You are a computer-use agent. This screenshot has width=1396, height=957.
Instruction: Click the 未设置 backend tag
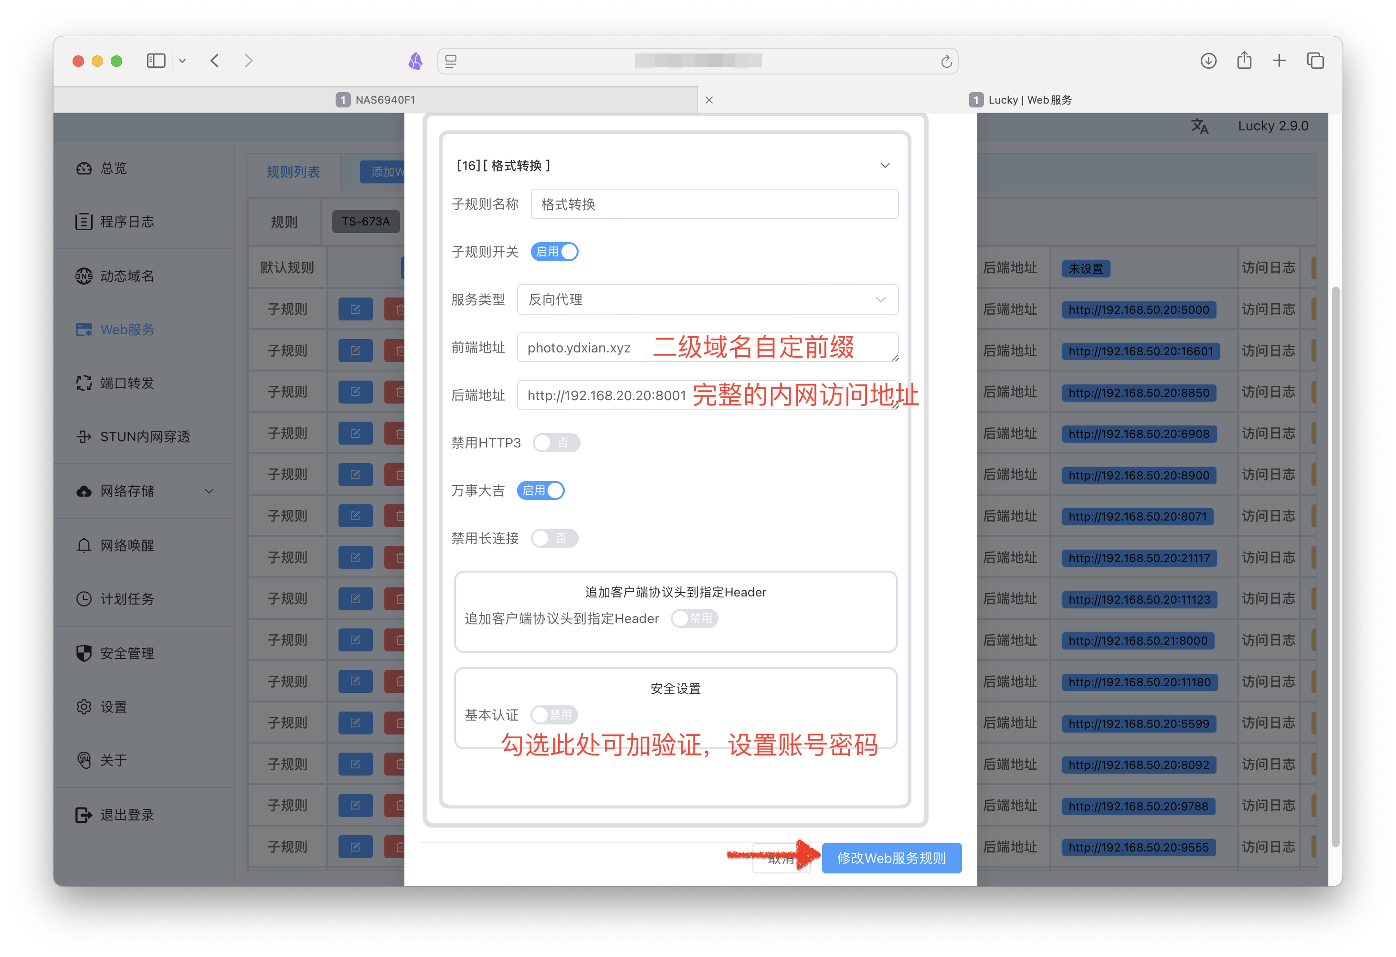(x=1086, y=268)
